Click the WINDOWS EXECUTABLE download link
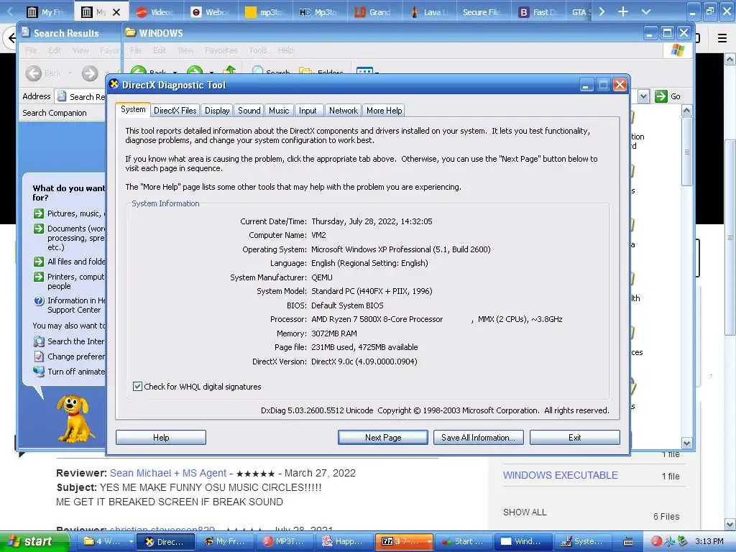Screen dimensions: 736x552 point(561,476)
